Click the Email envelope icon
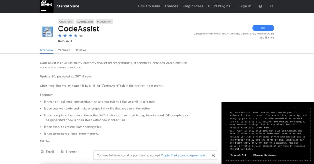 tap(42, 152)
